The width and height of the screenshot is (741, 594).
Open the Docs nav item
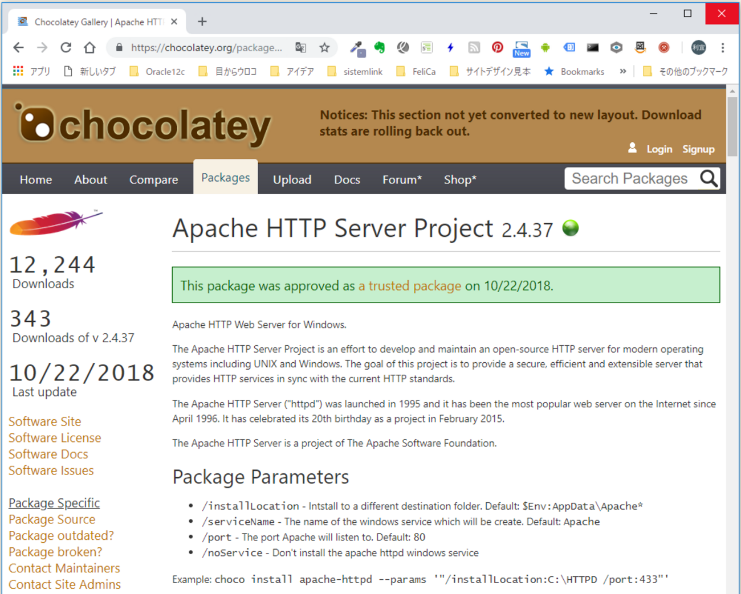(347, 179)
